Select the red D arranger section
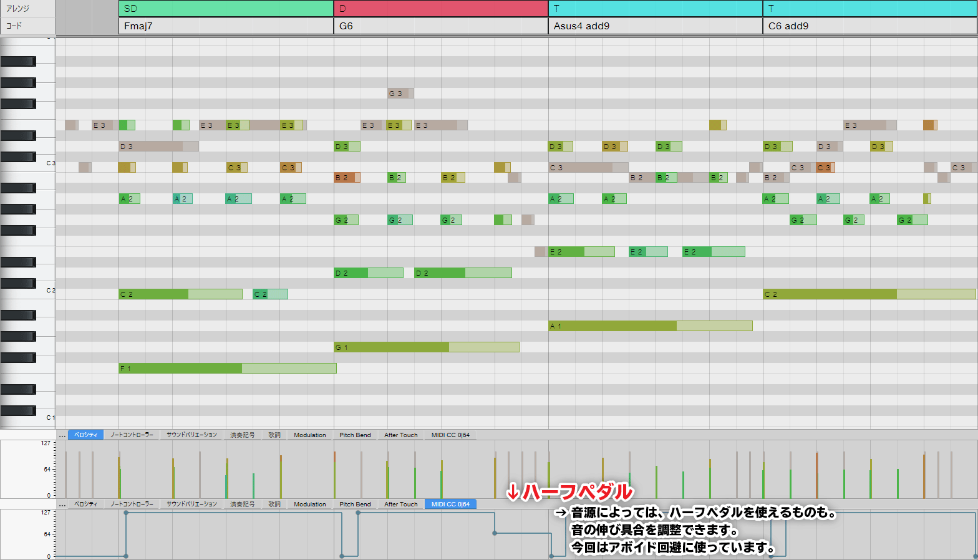Image resolution: width=978 pixels, height=560 pixels. pyautogui.click(x=441, y=9)
